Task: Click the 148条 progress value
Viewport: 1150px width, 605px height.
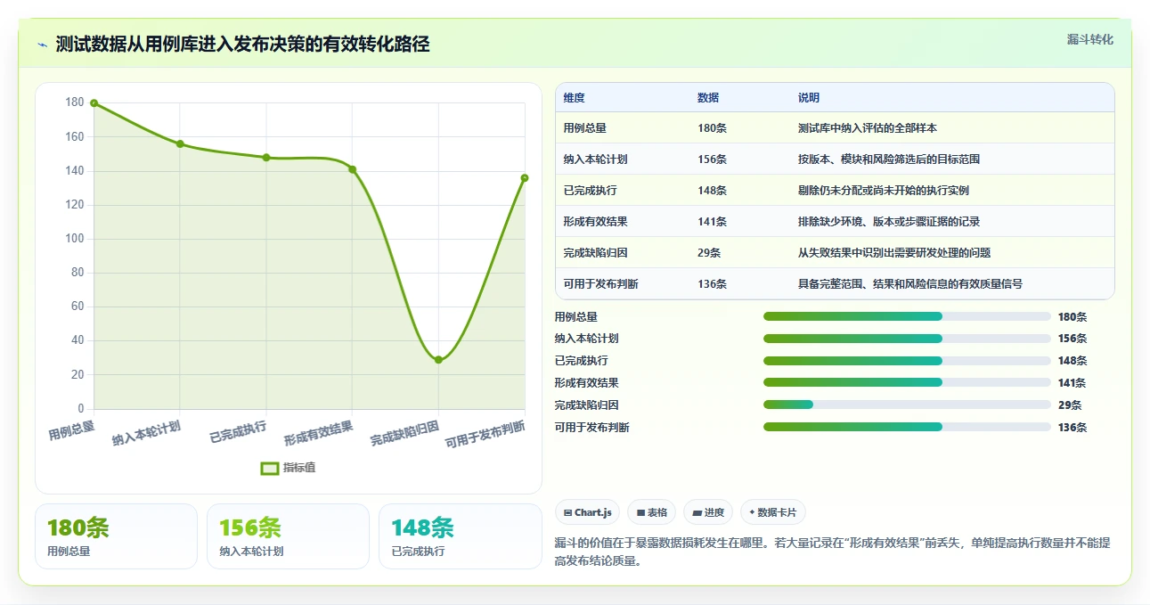Action: pyautogui.click(x=1073, y=361)
